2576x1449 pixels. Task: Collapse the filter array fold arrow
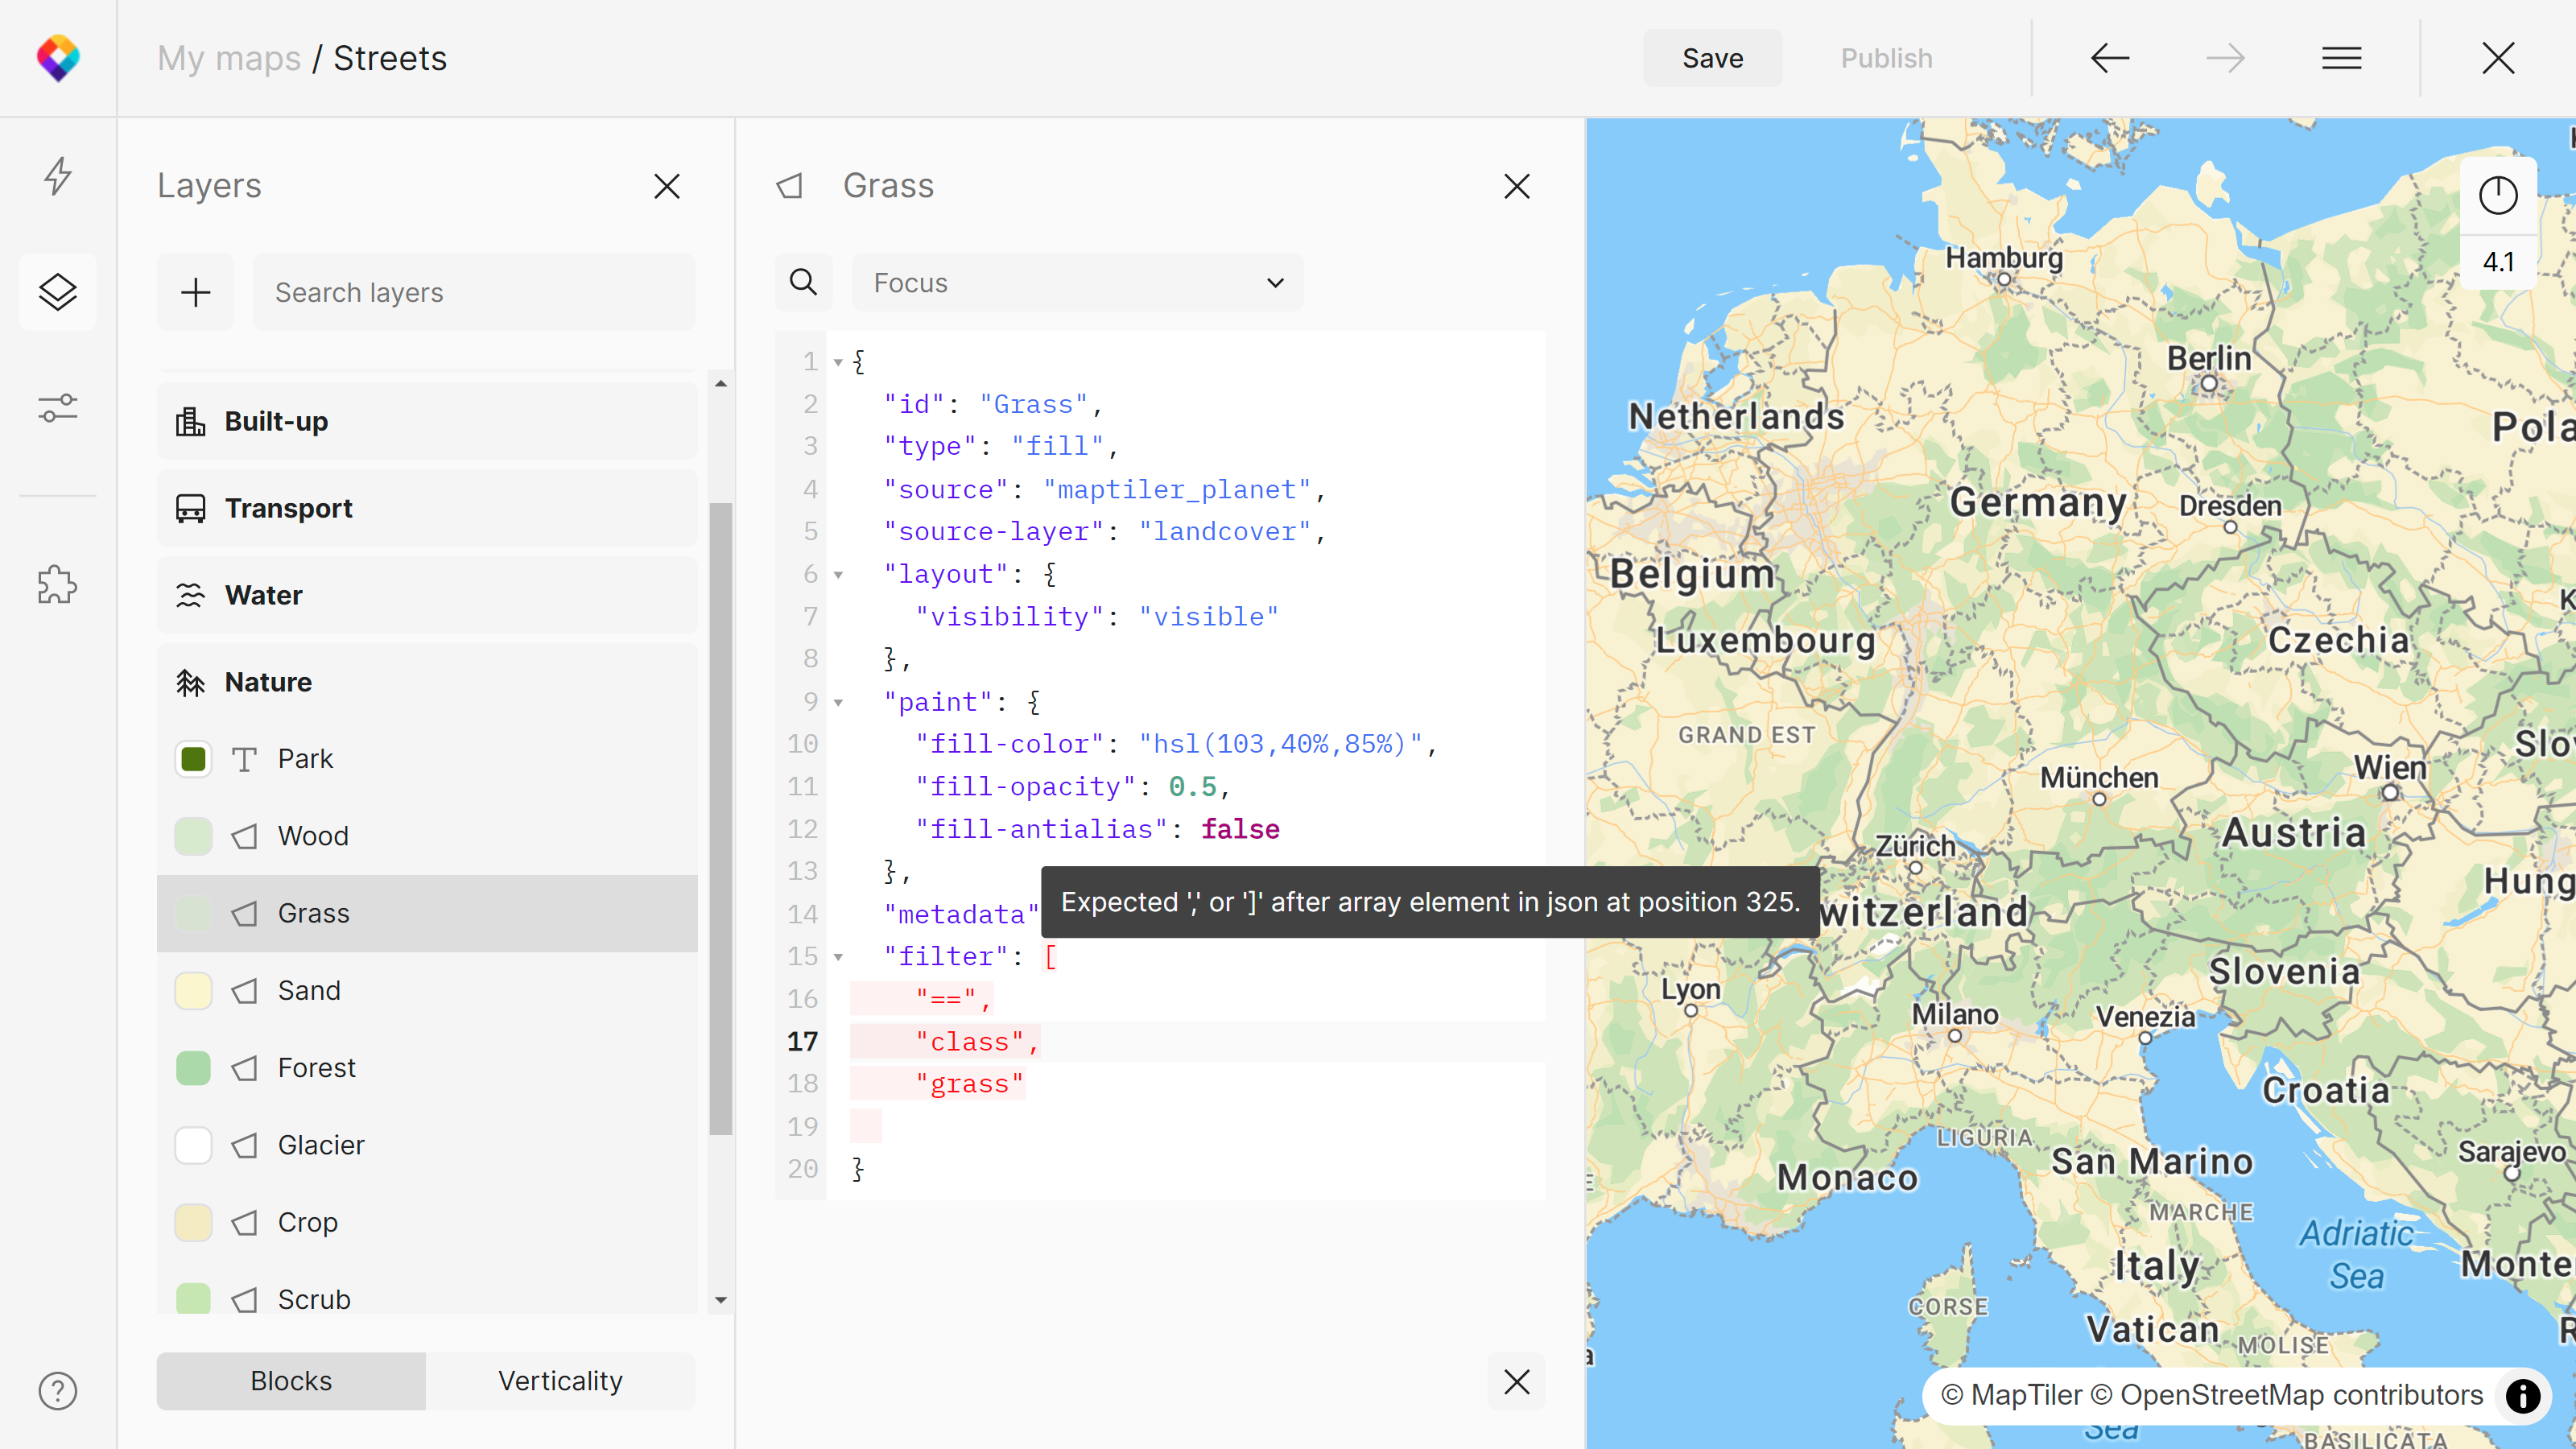coord(839,957)
